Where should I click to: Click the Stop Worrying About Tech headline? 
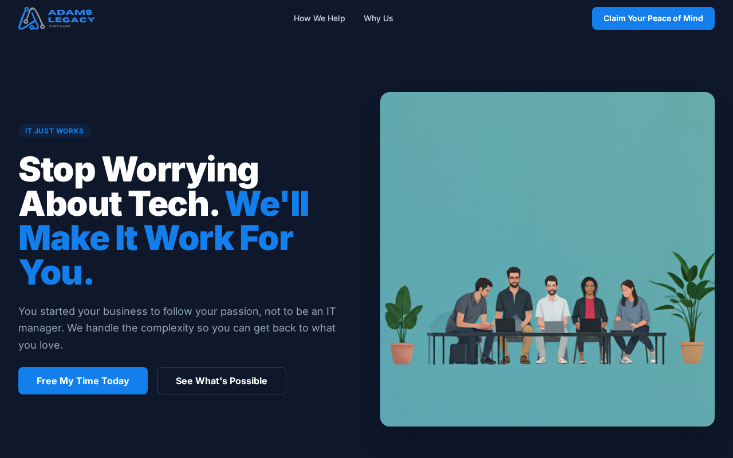(139, 186)
